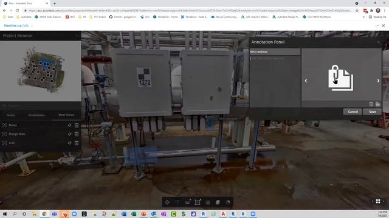The height and width of the screenshot is (218, 389).
Task: Click the target icon beside 'Flange Note'
Action: click(4, 134)
